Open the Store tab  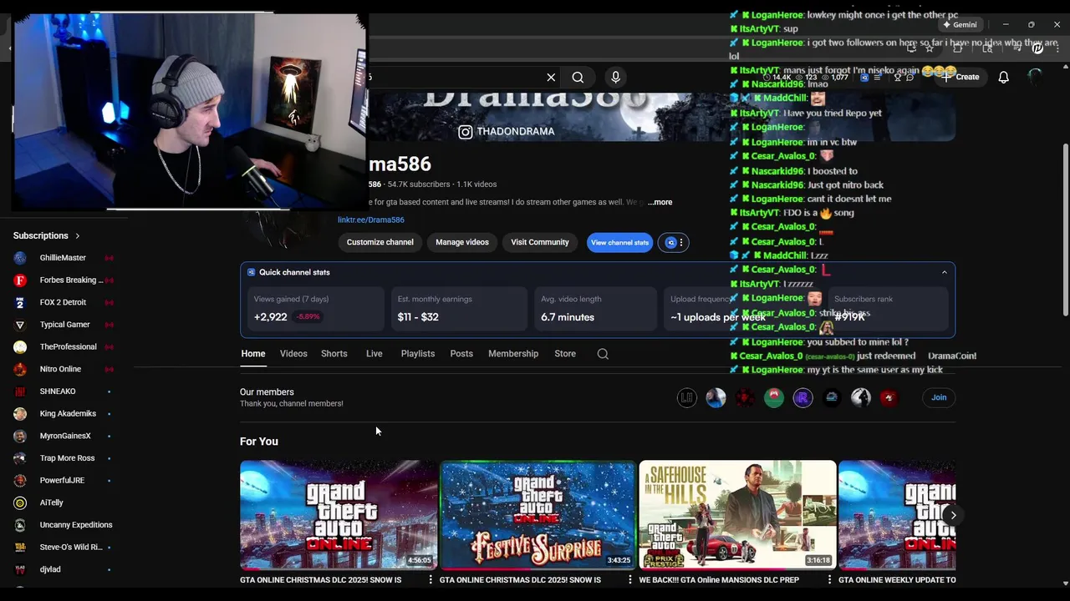(565, 354)
